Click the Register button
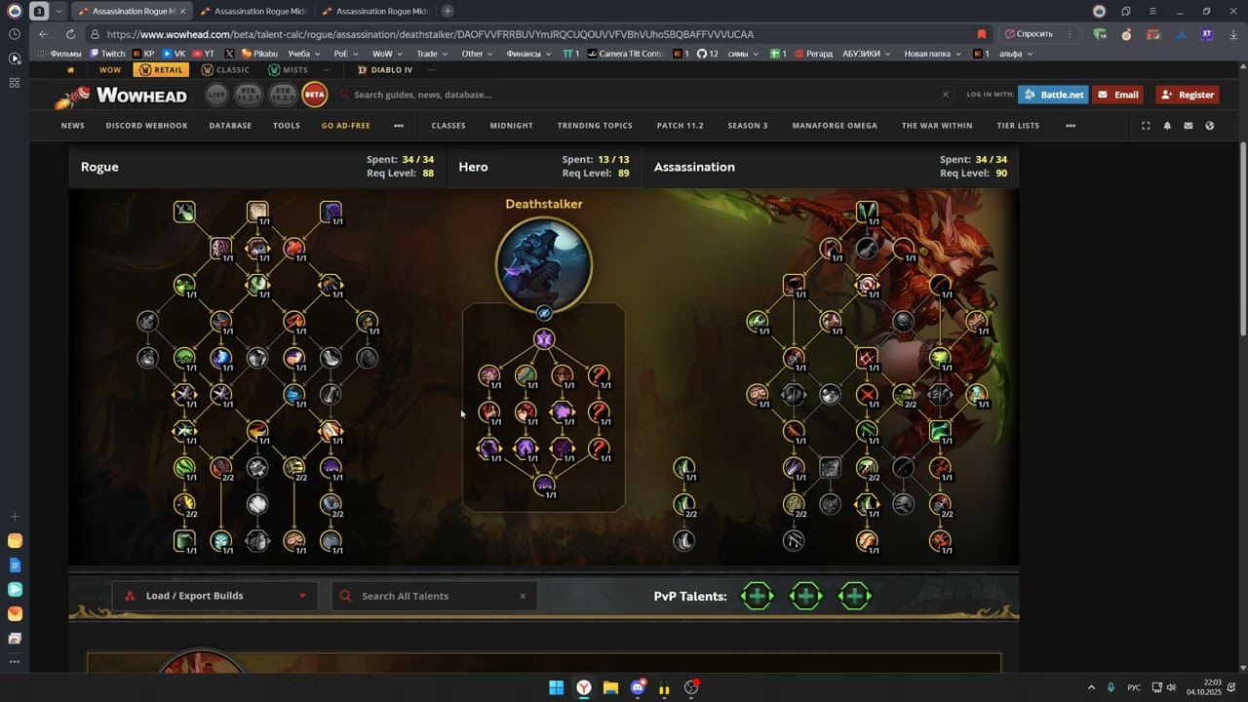 click(x=1187, y=95)
